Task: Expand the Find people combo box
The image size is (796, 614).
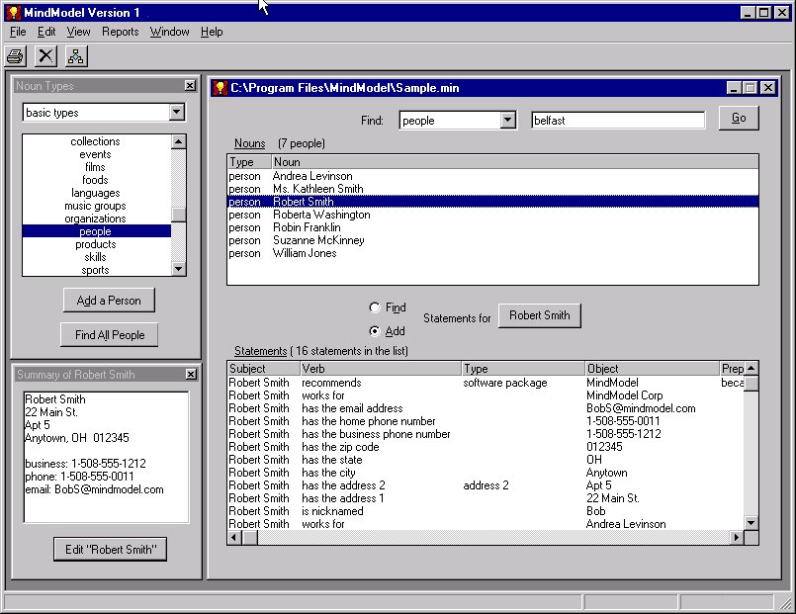Action: pyautogui.click(x=507, y=121)
